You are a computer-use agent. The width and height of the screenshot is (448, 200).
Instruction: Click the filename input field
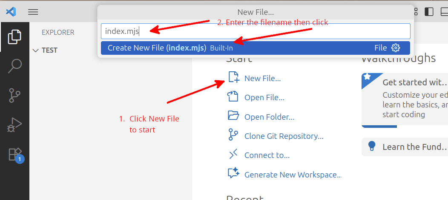click(256, 31)
